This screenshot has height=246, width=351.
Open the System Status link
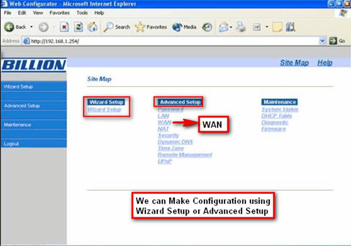tap(280, 110)
